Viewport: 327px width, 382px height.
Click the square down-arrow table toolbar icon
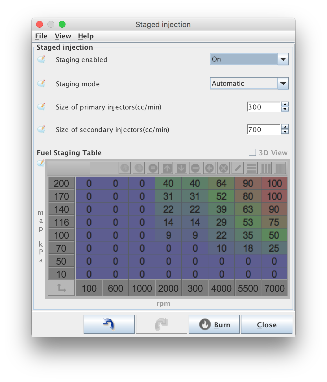(x=181, y=168)
